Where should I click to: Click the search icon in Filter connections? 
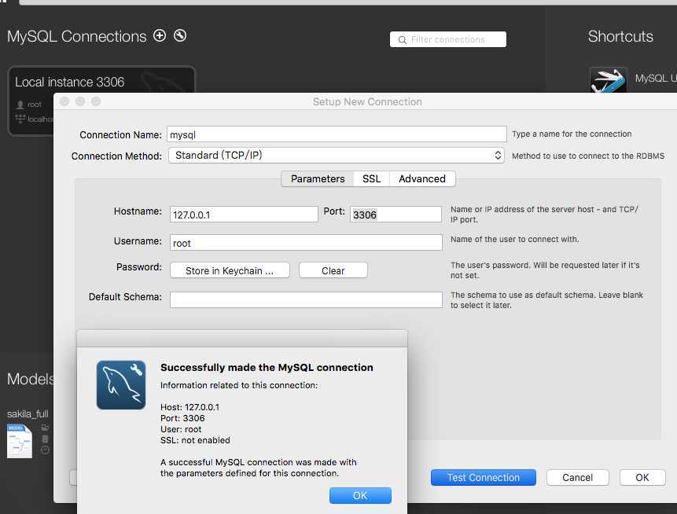[x=402, y=40]
